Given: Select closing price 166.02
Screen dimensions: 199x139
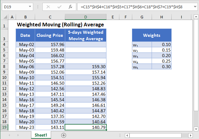Looking at the screenshot, I should pos(50,56).
